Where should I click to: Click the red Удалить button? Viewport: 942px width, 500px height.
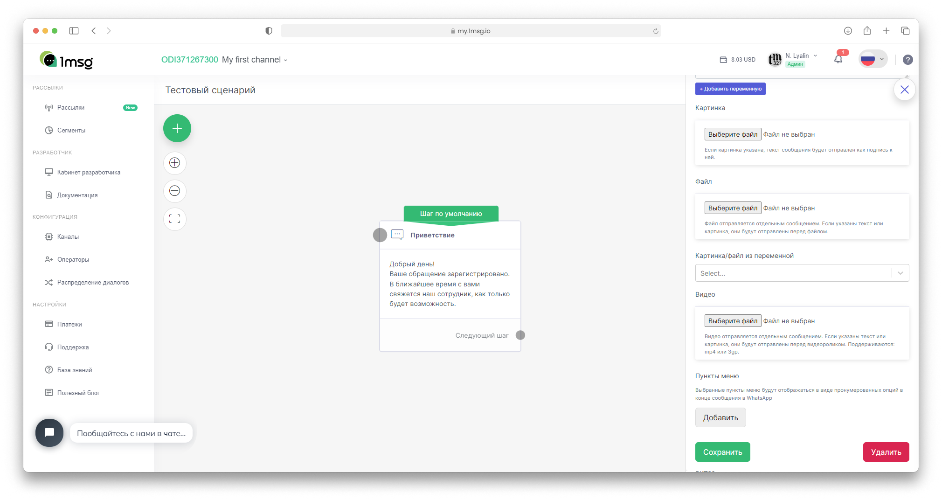click(886, 452)
